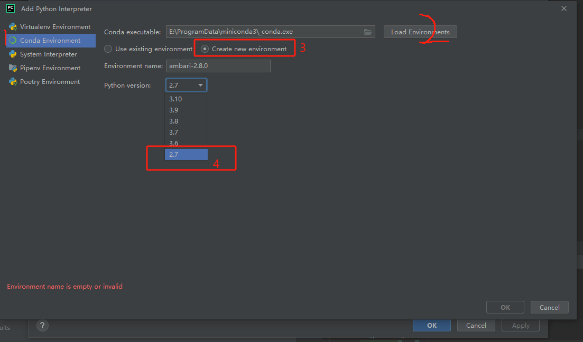Select Conda Environment in sidebar
583x342 pixels.
pos(51,41)
